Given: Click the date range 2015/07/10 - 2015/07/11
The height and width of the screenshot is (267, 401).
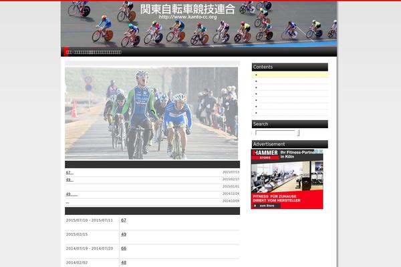Looking at the screenshot, I should [90, 220].
